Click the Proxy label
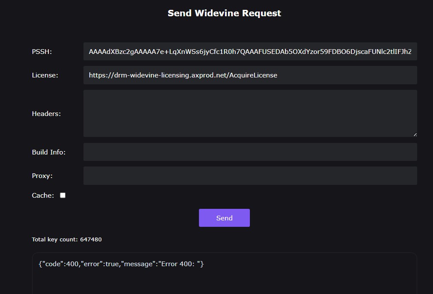 42,176
